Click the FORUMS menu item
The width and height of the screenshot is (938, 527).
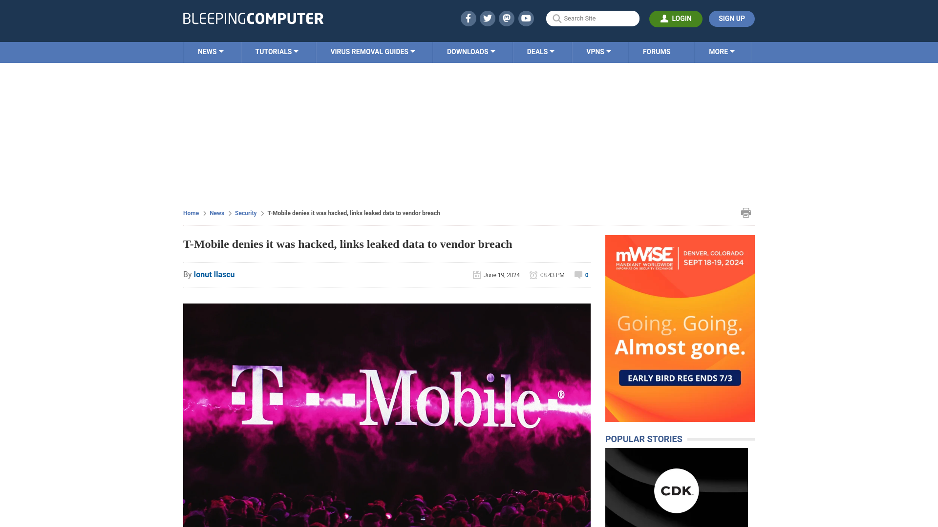[x=657, y=51]
